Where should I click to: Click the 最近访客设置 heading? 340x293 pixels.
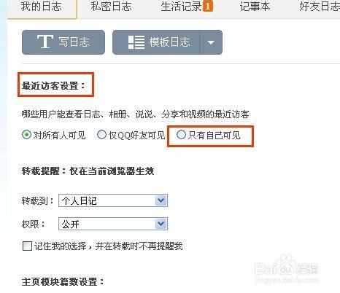53,86
